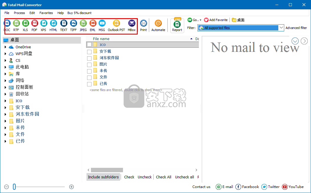Select the XLS export icon
The image size is (311, 193).
click(25, 25)
